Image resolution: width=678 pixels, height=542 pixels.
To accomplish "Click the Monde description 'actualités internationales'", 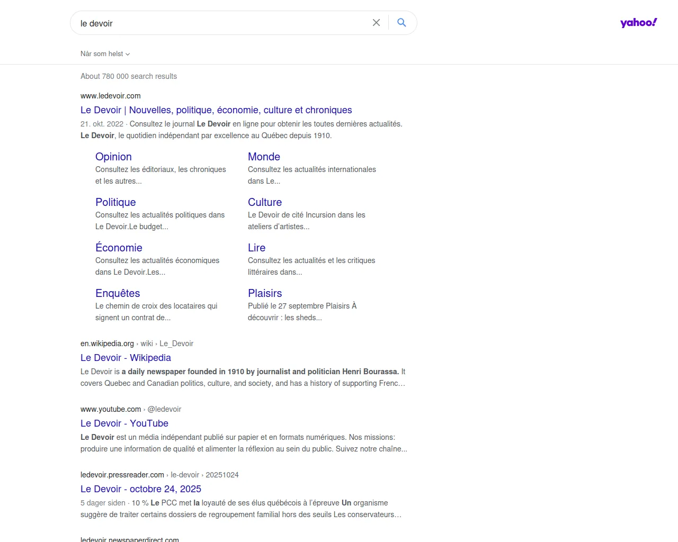I will click(312, 175).
